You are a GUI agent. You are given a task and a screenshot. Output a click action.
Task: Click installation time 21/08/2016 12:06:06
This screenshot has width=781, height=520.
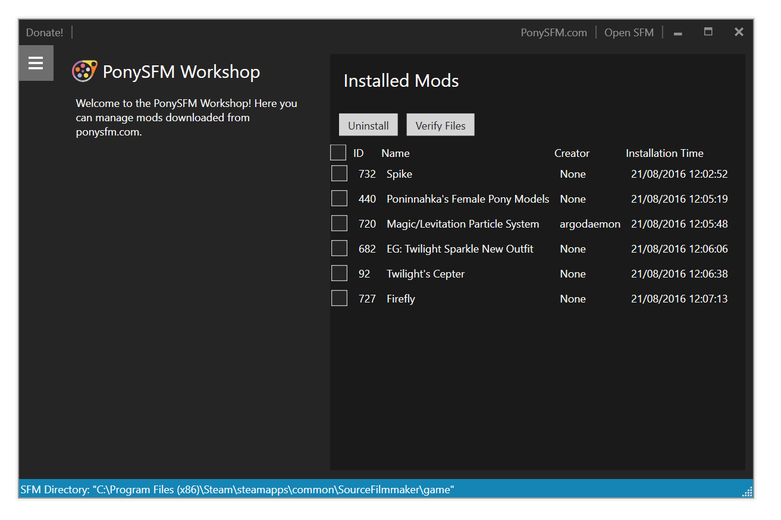(679, 249)
